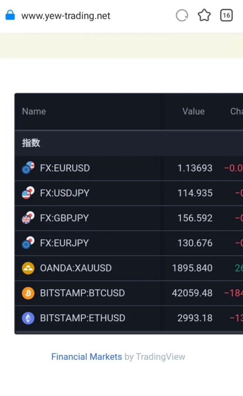Click the orange Bitcoin icon
This screenshot has width=243, height=396.
[x=28, y=293]
